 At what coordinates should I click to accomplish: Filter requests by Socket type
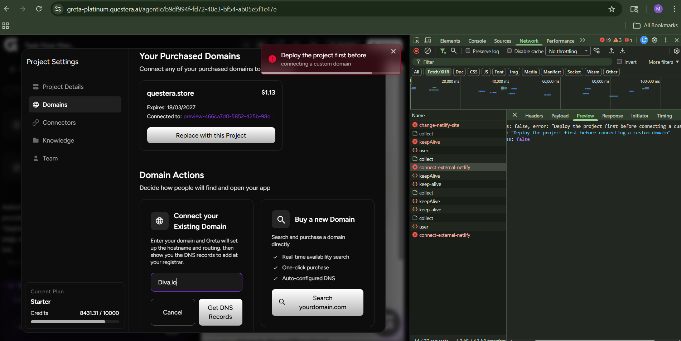pos(574,72)
